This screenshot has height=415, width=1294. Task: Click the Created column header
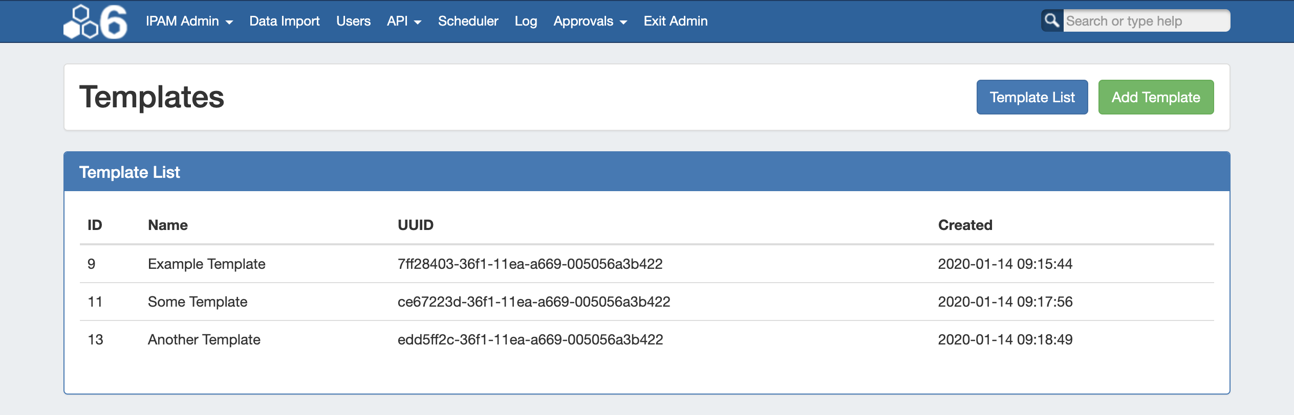964,225
